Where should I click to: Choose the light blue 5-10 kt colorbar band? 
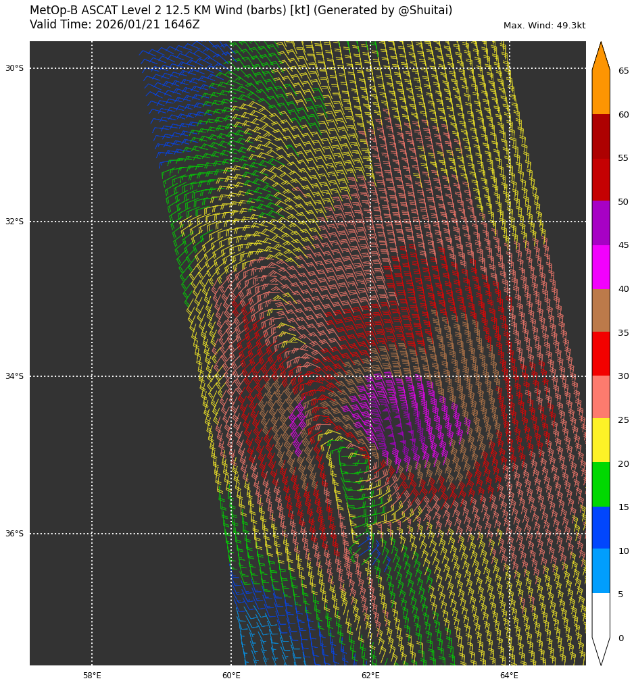(601, 571)
